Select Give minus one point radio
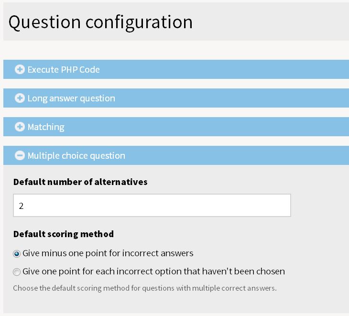 coord(17,254)
